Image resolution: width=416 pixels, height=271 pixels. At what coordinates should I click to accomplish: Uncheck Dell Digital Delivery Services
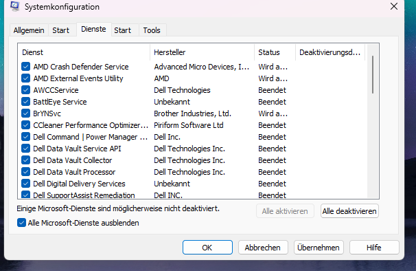pos(25,184)
